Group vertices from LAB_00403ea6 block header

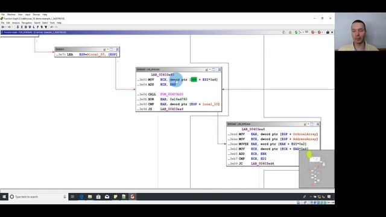318,124
